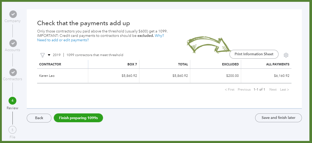The image size is (312, 143).
Task: Sort by the CONTRACTOR column header
Action: tap(50, 64)
